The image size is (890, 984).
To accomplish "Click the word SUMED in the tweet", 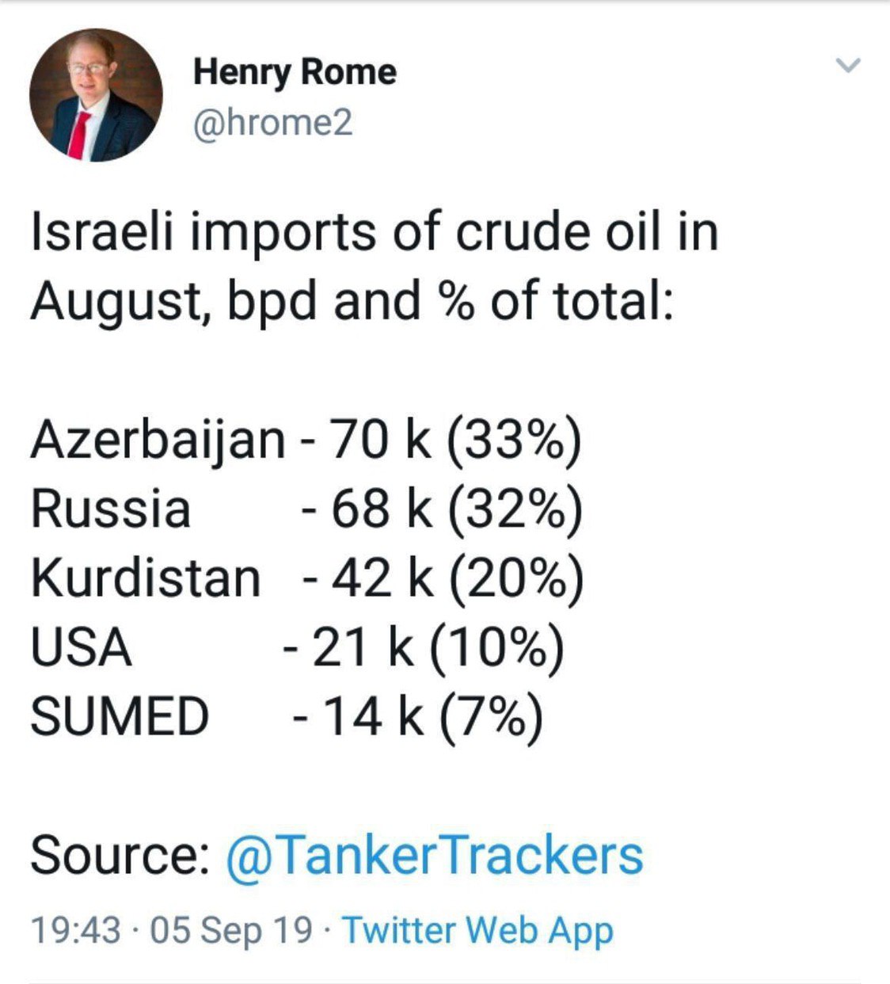I will point(120,716).
